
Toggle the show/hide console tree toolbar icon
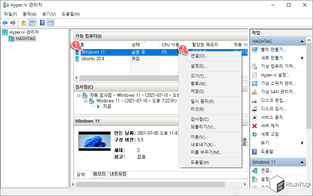pos(32,23)
